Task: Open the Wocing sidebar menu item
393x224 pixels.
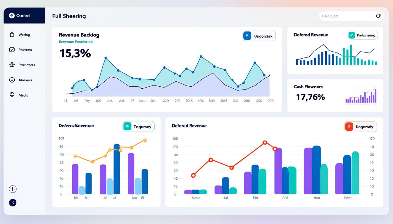Action: pyautogui.click(x=24, y=35)
